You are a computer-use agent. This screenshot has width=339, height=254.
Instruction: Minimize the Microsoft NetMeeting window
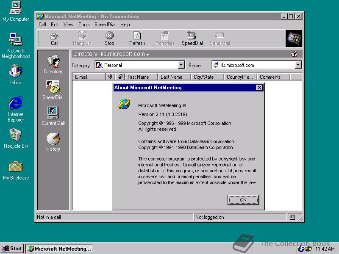point(284,17)
